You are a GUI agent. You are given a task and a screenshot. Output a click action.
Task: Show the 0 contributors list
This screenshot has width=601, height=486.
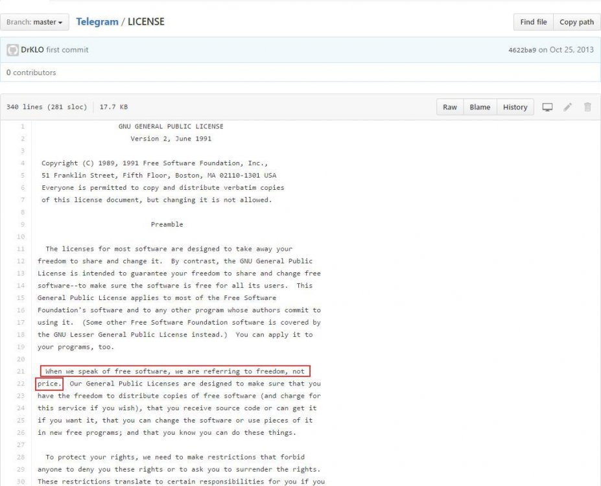31,73
